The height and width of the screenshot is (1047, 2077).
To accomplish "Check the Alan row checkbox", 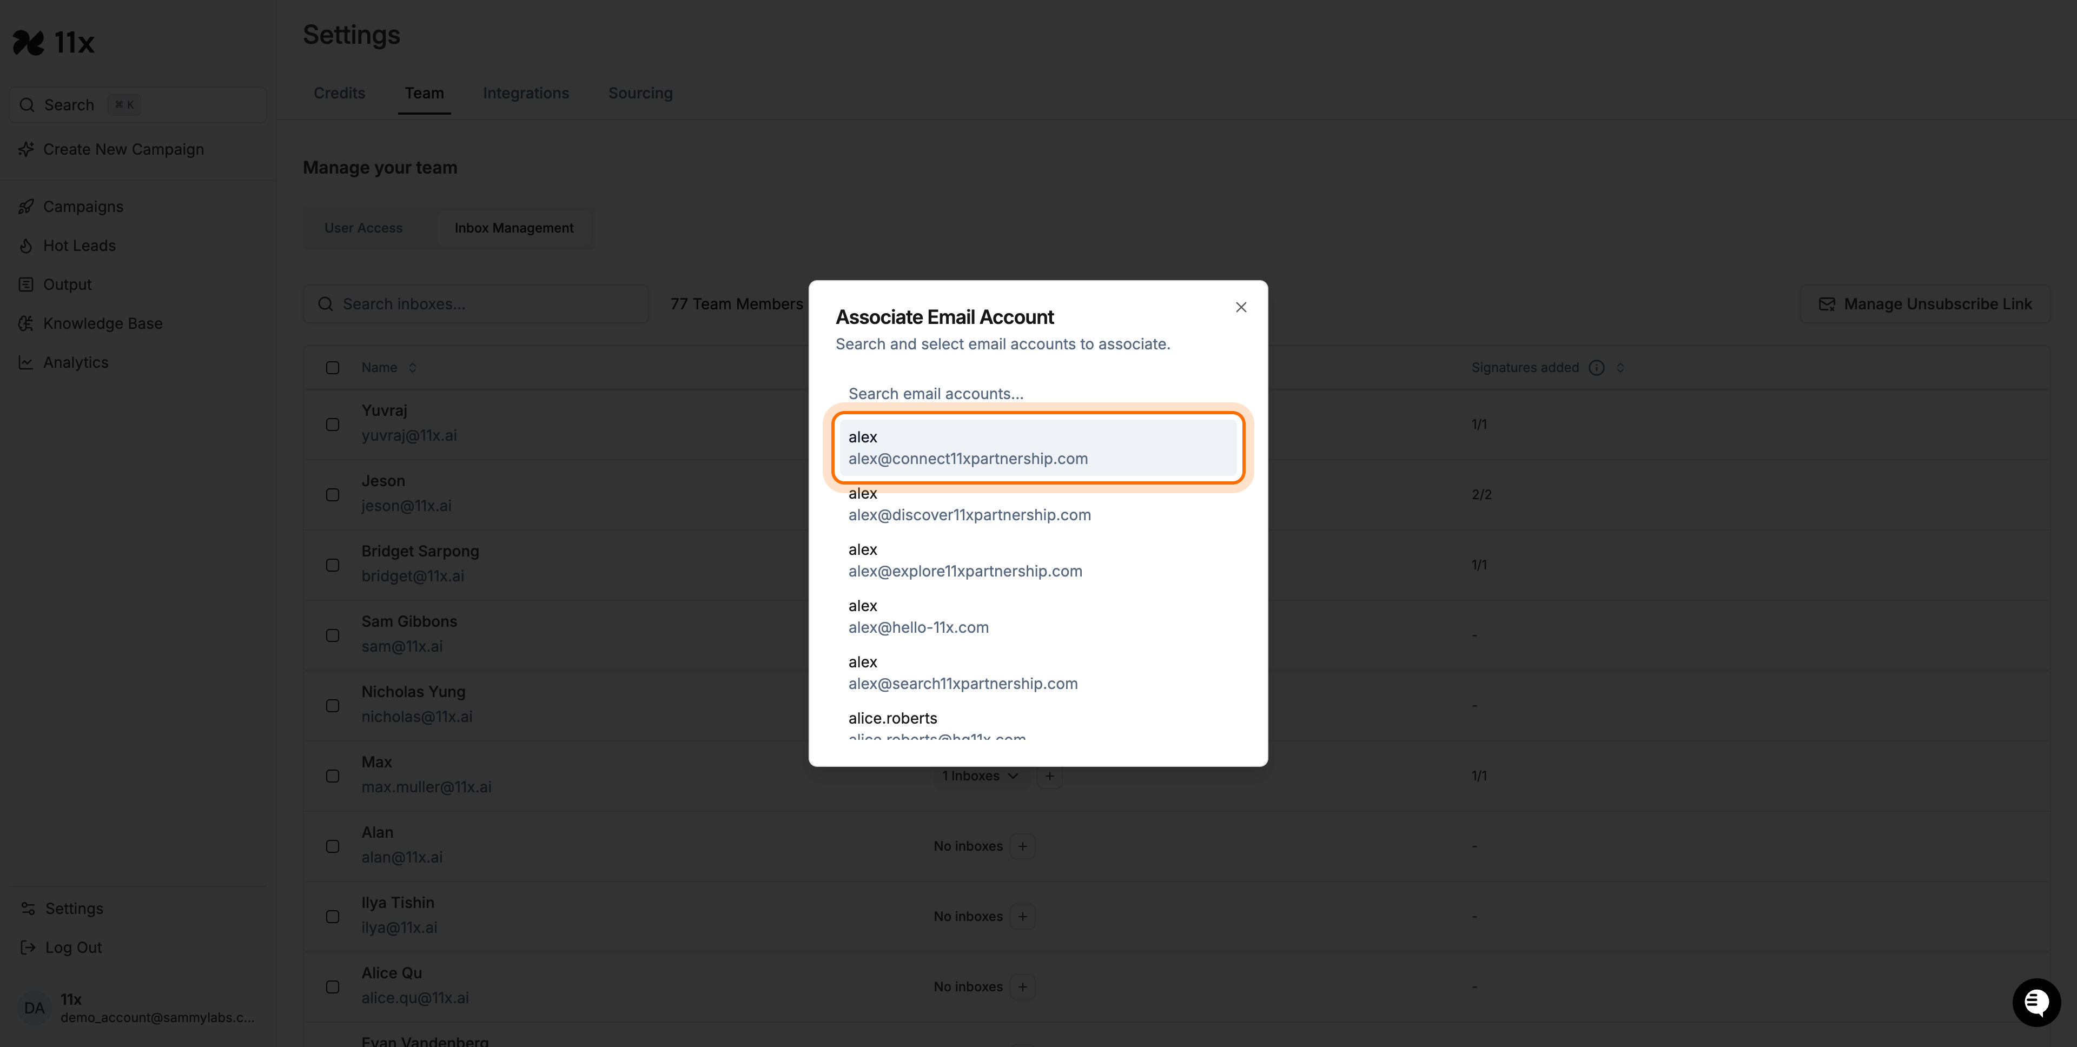I will point(332,846).
